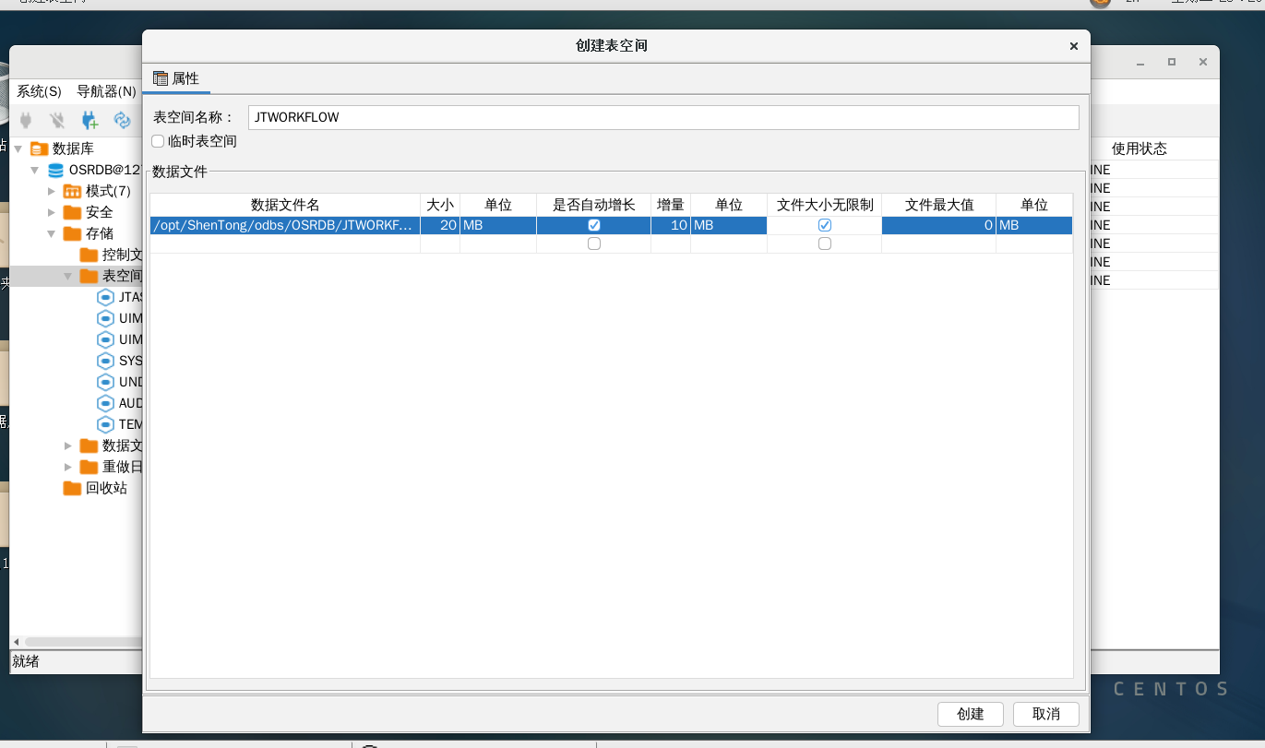The height and width of the screenshot is (748, 1265).
Task: Click the disconnect plug icon in toolbar
Action: [57, 120]
